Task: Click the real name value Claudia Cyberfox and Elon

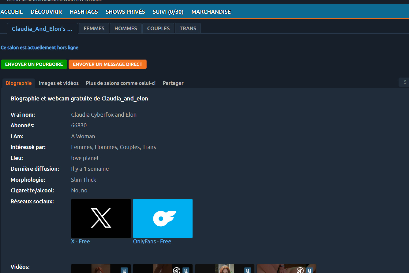Action: 104,115
